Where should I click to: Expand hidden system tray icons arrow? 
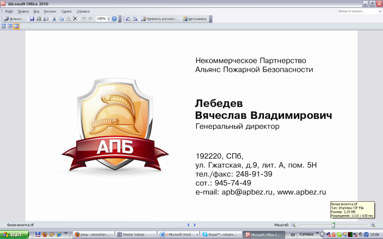[x=323, y=235]
